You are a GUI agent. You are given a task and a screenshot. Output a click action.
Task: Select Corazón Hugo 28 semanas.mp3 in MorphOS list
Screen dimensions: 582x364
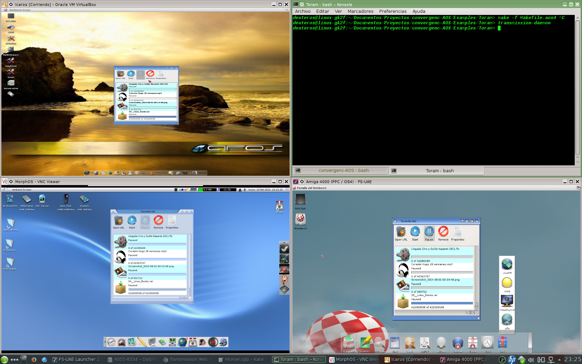click(x=150, y=257)
